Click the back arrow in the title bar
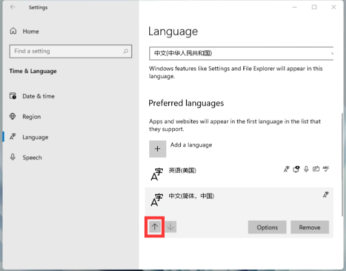Screen dimensions: 346x271 (x=13, y=7)
